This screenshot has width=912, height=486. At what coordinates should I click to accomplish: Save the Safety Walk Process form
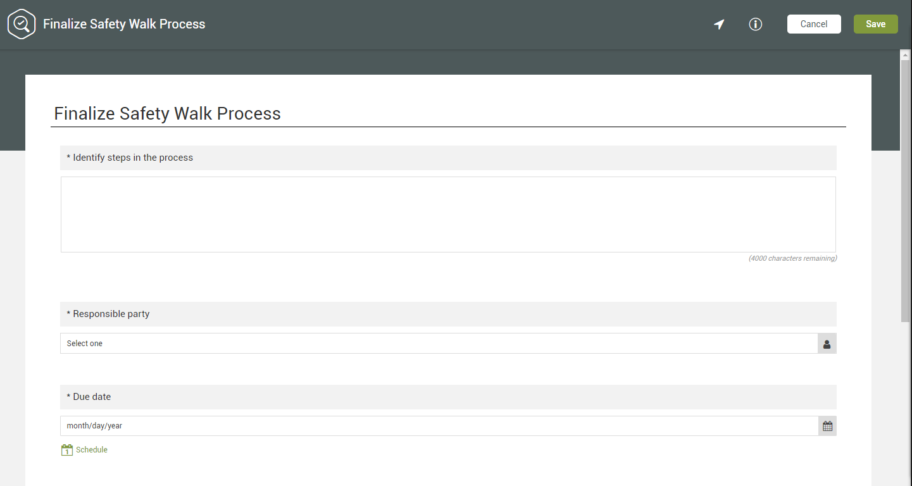coord(875,24)
